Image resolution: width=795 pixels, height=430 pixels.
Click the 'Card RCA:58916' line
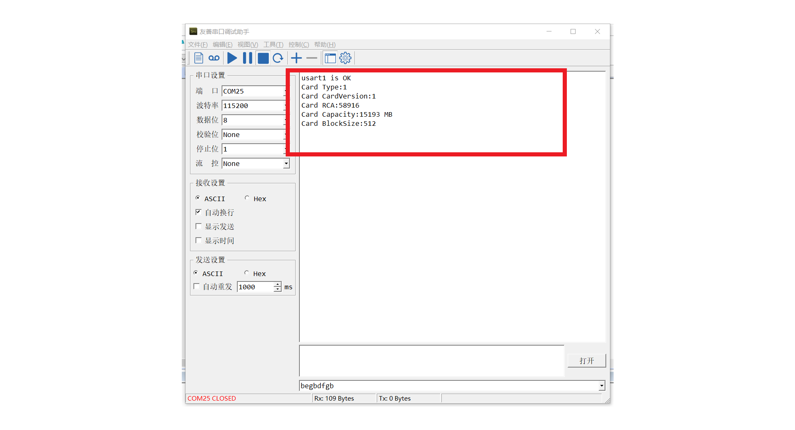coord(330,105)
